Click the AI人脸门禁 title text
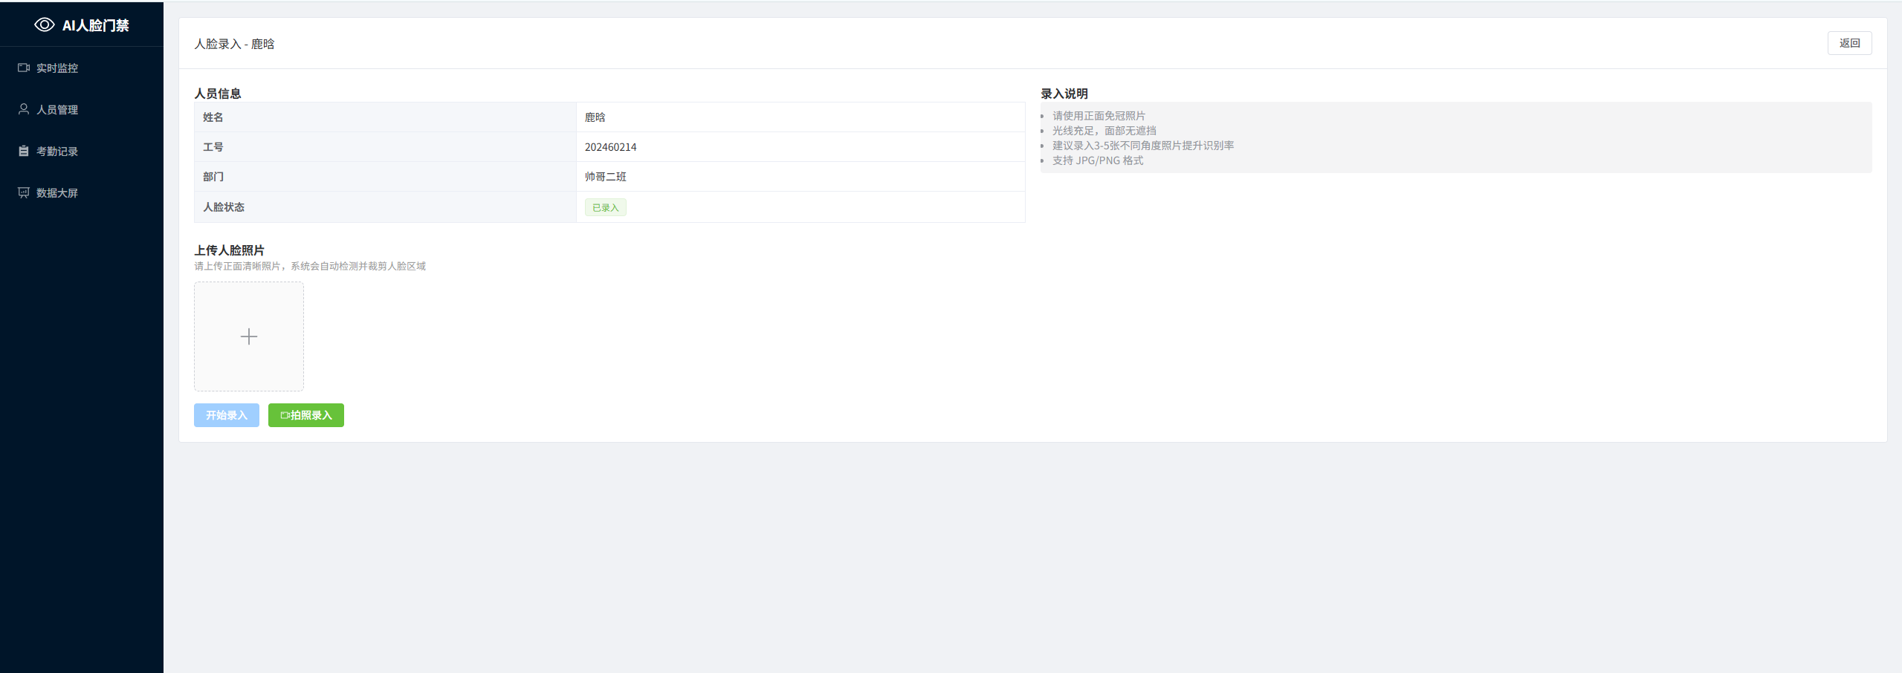 click(96, 25)
